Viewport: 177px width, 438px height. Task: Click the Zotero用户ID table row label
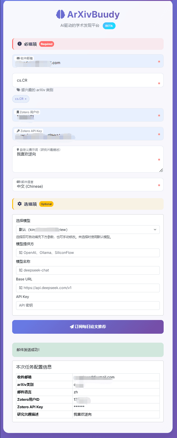point(28,400)
